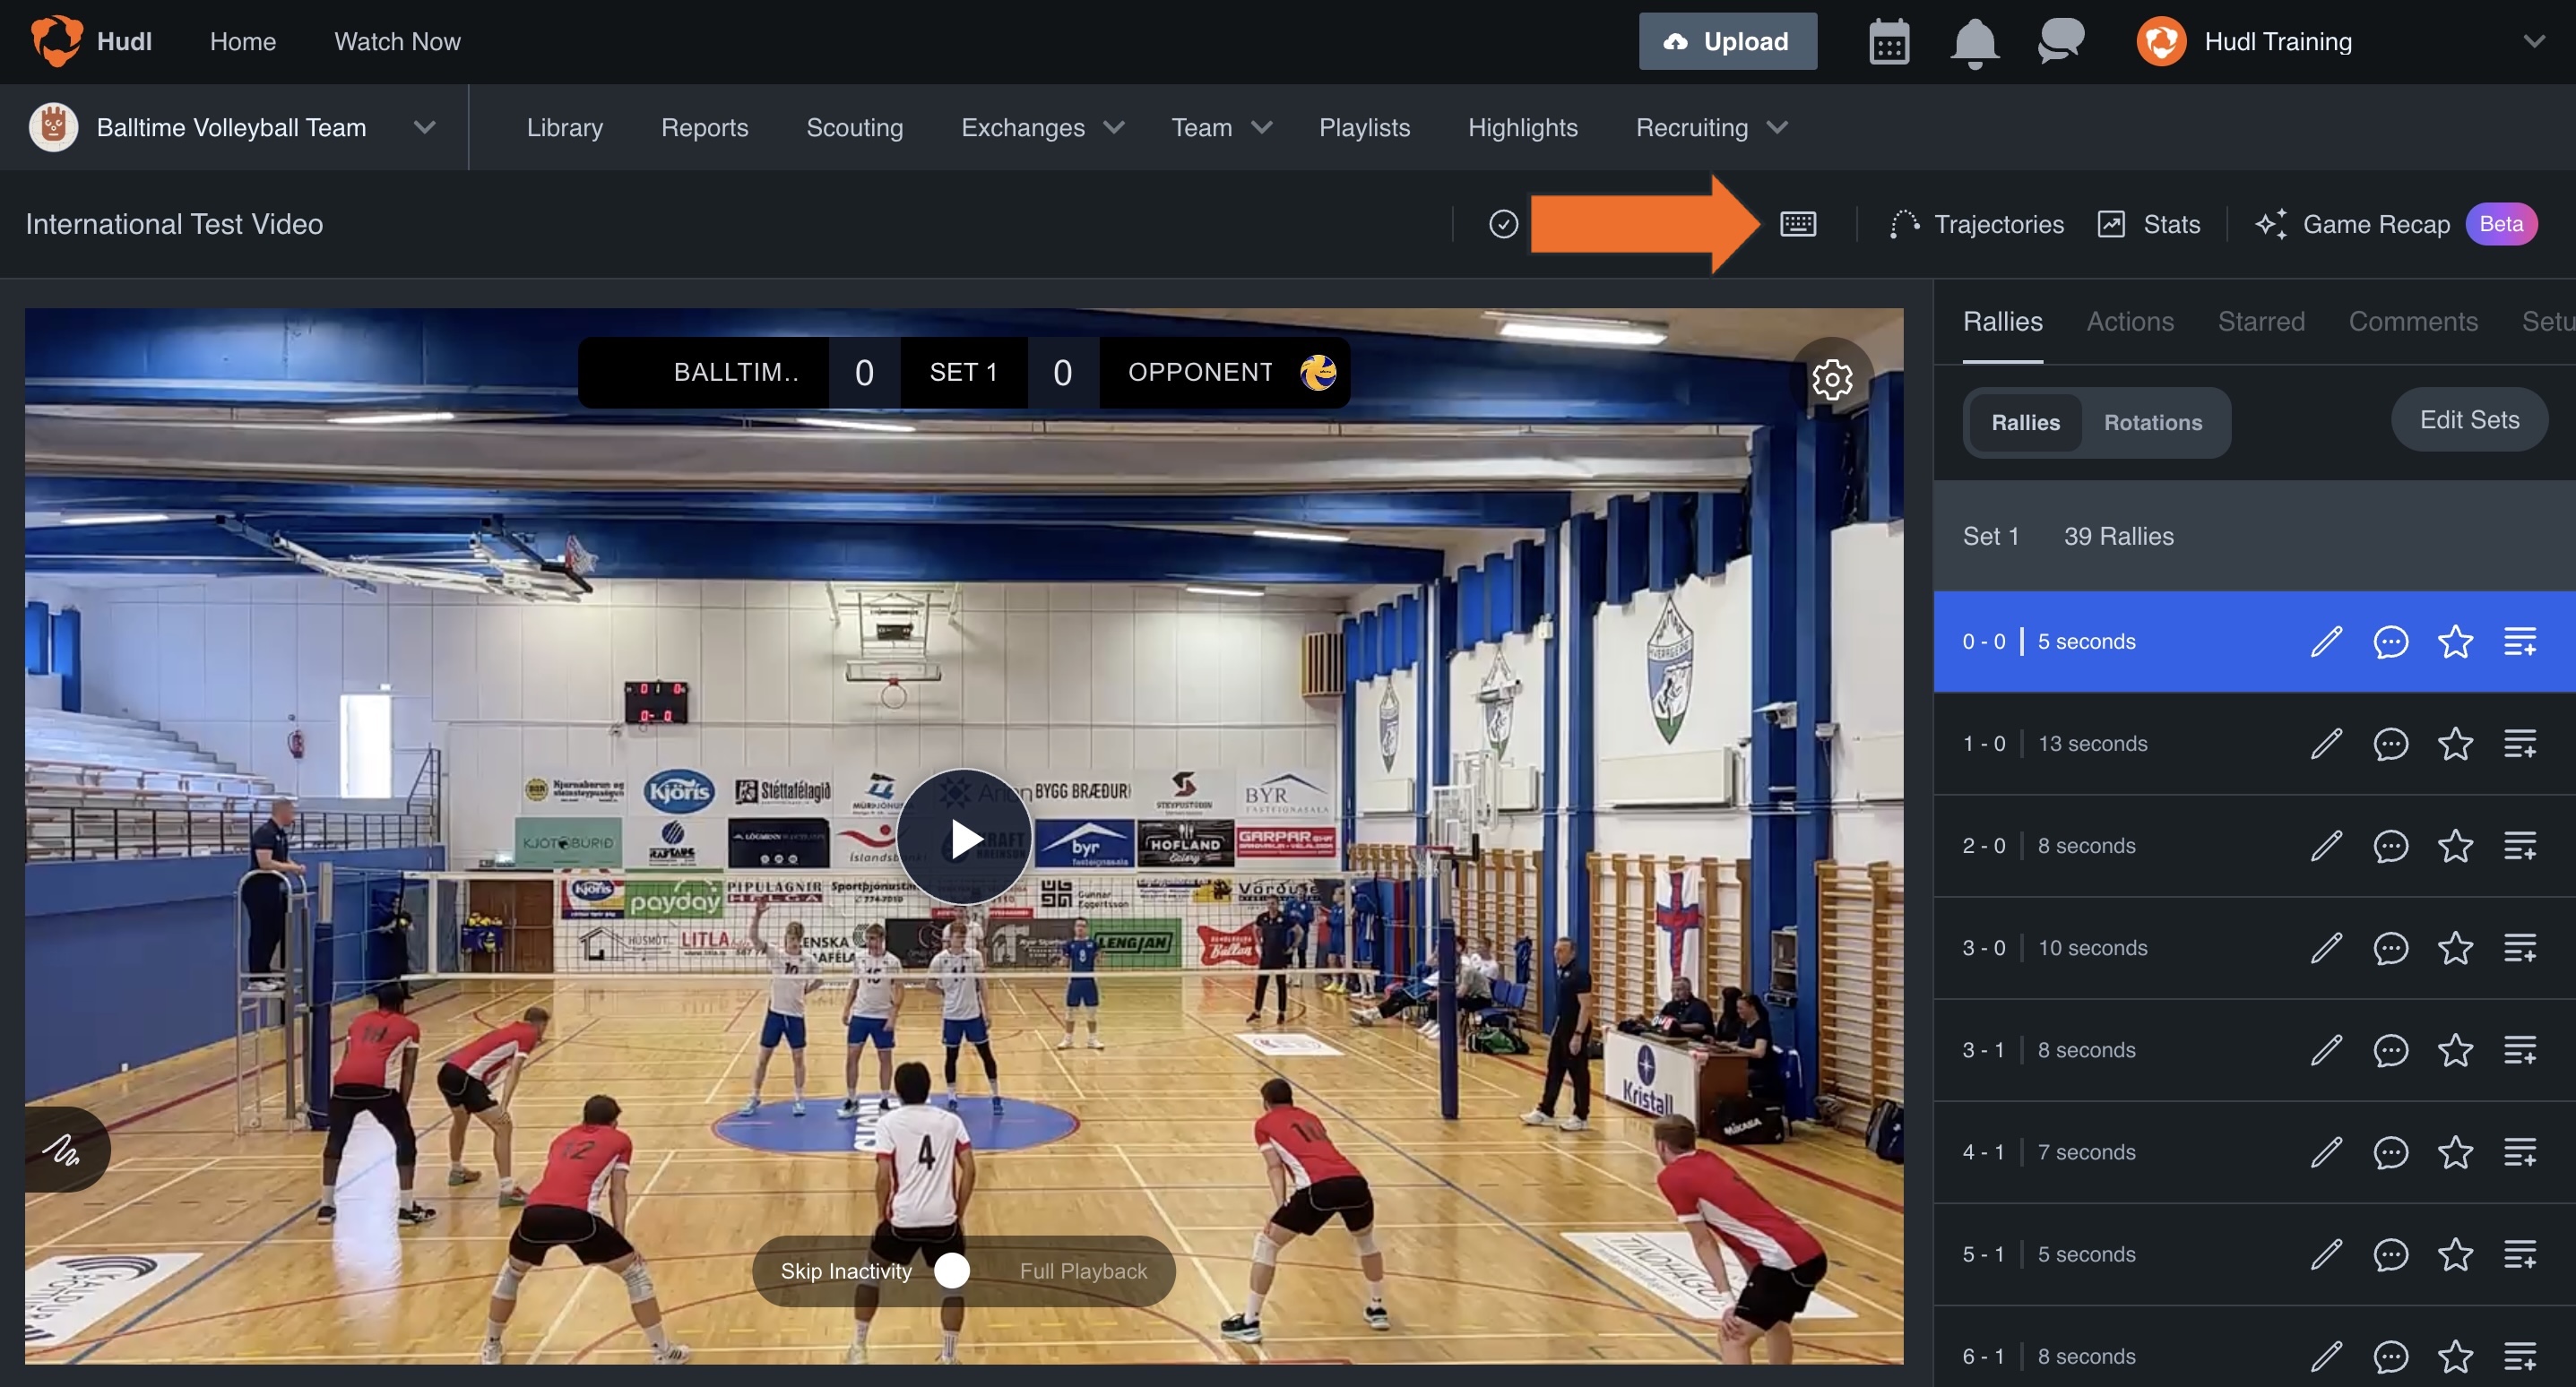This screenshot has width=2576, height=1387.
Task: Toggle Skip Inactivity / Full Playback switch
Action: [964, 1270]
